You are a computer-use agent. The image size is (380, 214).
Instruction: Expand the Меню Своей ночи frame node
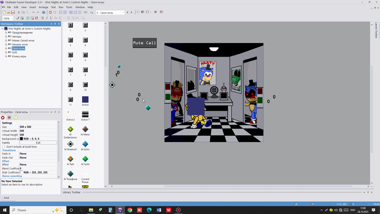(x=6, y=41)
